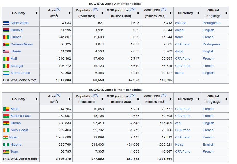Sort Zone B table by Area
237x164 pixels.
pos(69,99)
